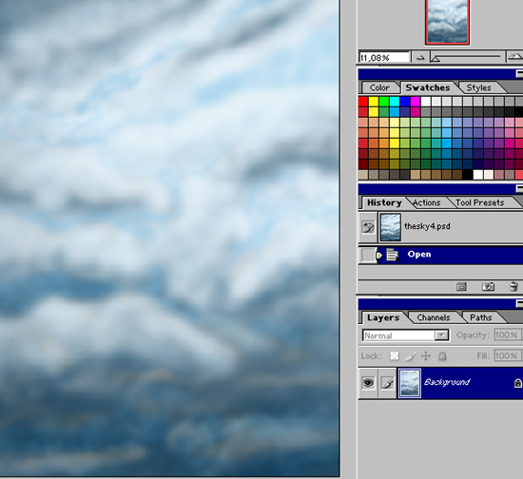Open the Swatches panel options menu
The image size is (523, 479).
click(519, 74)
